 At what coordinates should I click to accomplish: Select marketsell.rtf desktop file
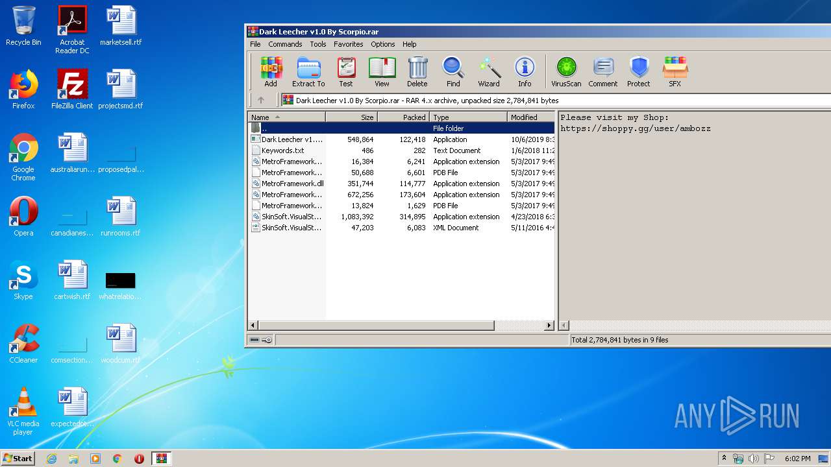click(x=121, y=26)
